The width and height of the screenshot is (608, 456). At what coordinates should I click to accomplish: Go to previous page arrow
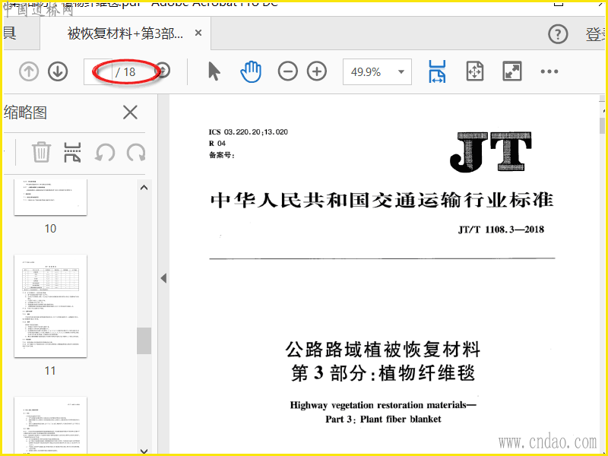[x=29, y=71]
